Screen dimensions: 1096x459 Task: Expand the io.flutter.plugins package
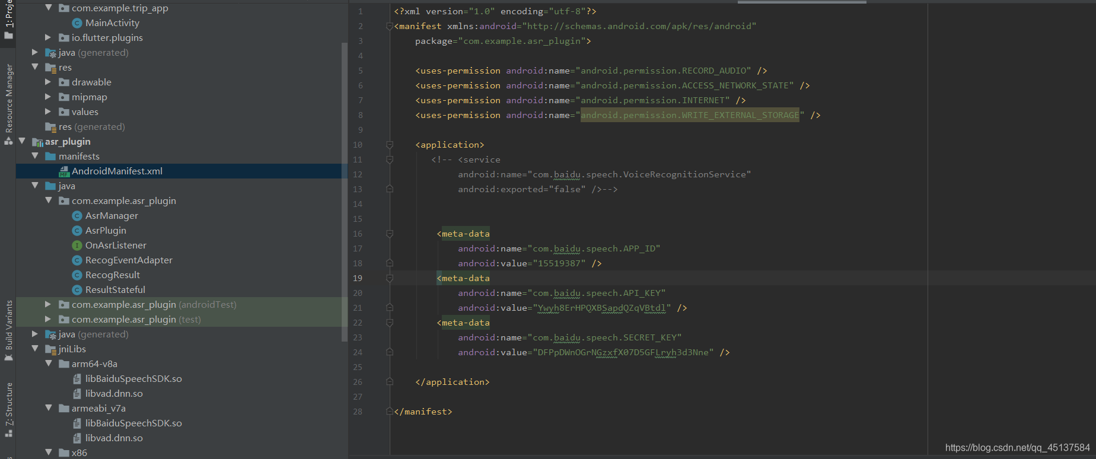[49, 37]
